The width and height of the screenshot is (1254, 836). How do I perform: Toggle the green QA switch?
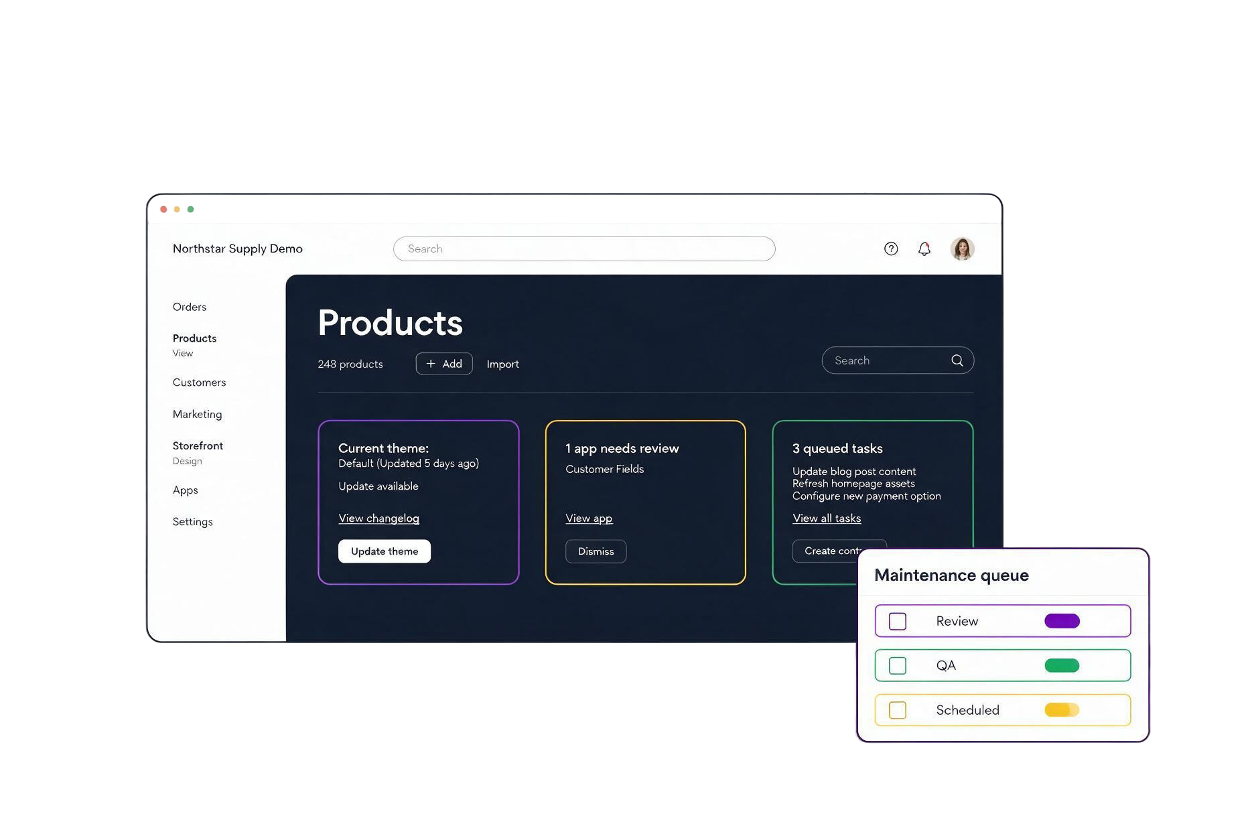[1062, 665]
